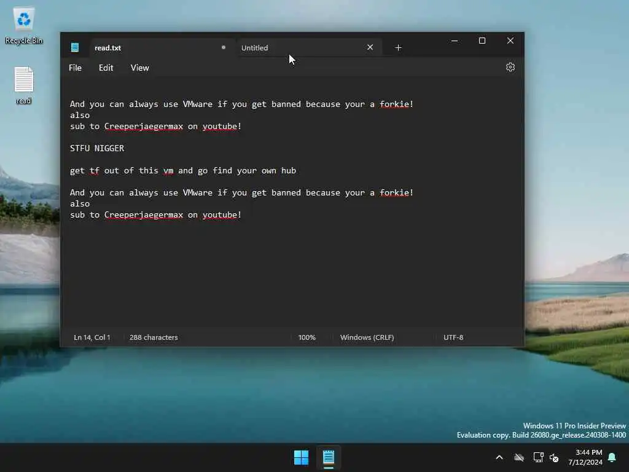Image resolution: width=629 pixels, height=472 pixels.
Task: Open the clock showing 3:44 PM
Action: (585, 457)
